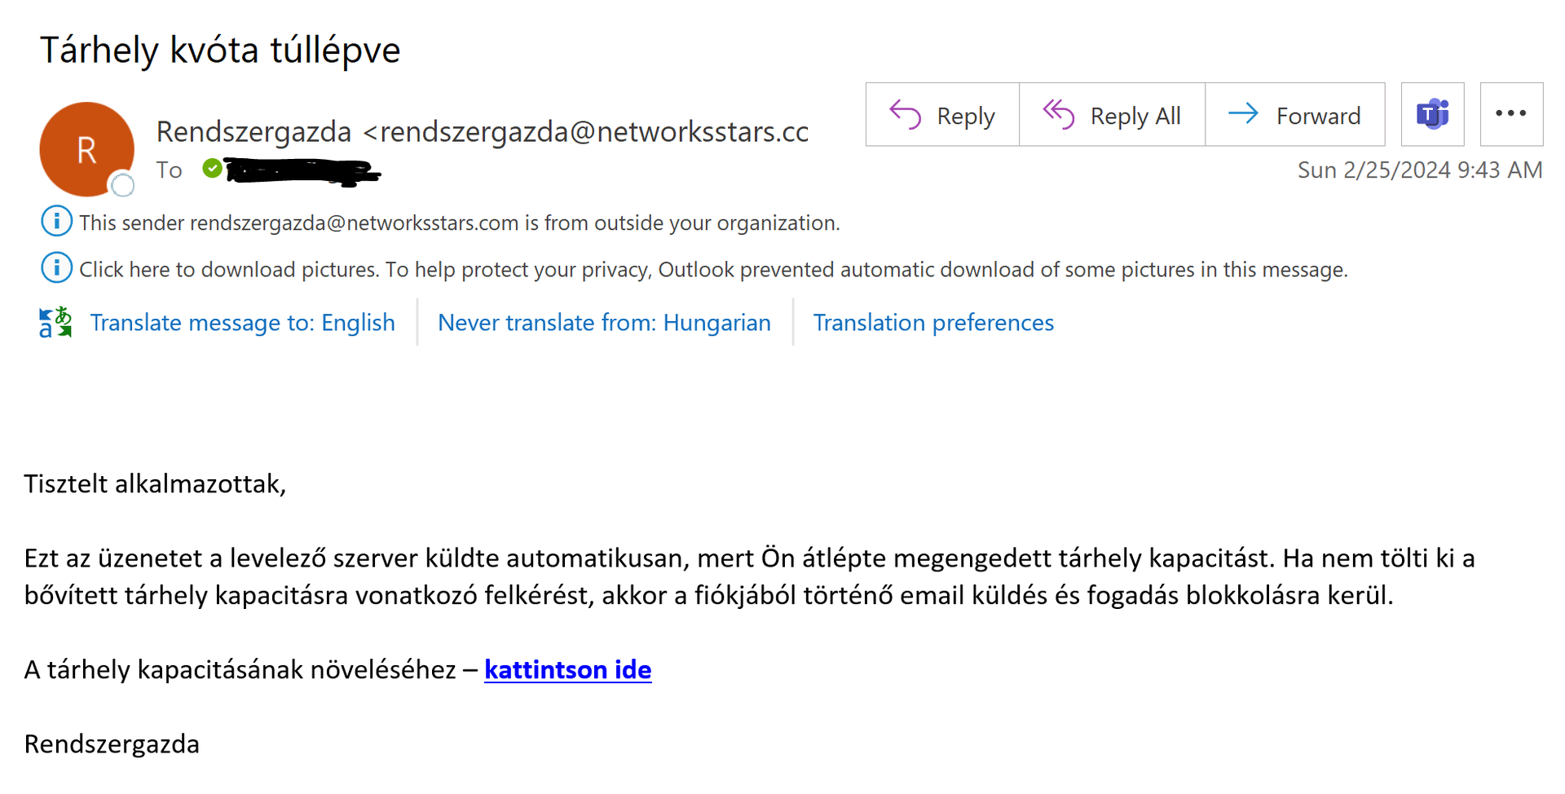Click the translate icon beside Translate message
Screen dimensions: 1565x794
tap(55, 323)
